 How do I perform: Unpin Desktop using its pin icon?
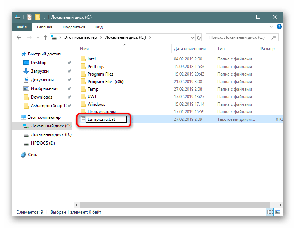[x=69, y=63]
